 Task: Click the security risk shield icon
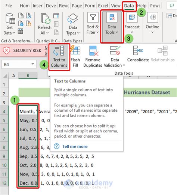(x=6, y=51)
